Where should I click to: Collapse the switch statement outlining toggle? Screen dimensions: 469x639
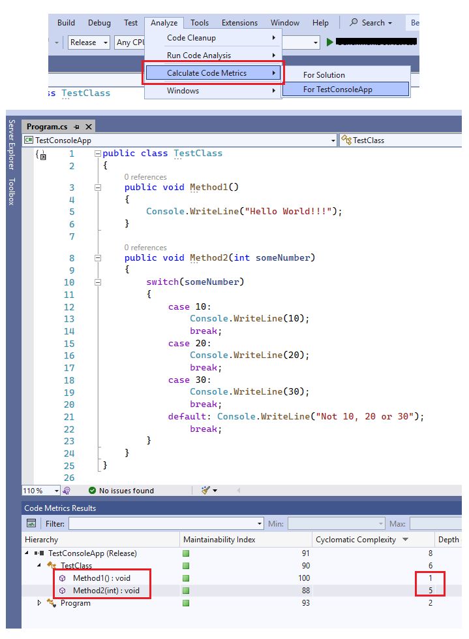tap(98, 282)
